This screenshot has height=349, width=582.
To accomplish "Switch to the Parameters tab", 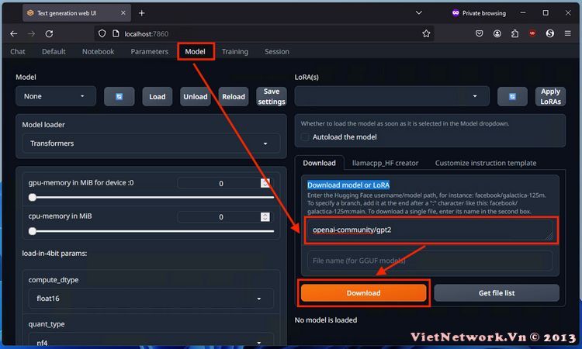I will (149, 52).
